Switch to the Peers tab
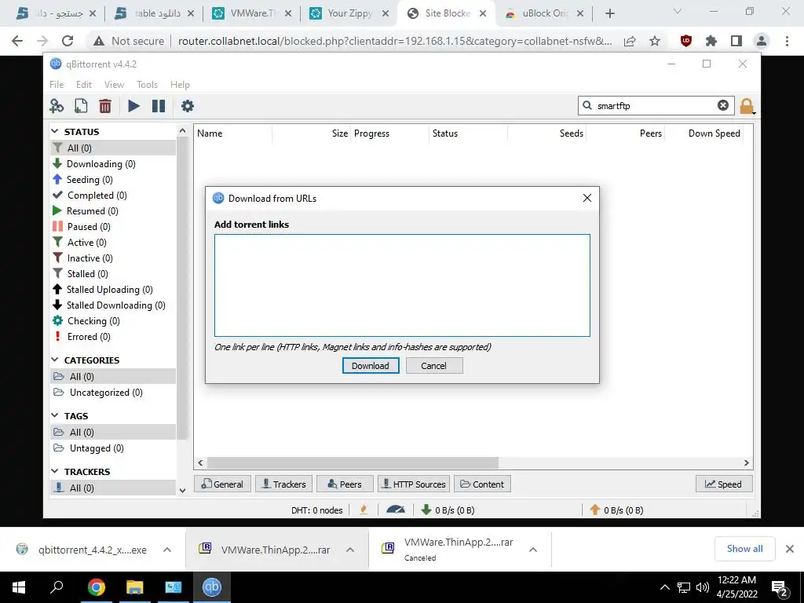 pyautogui.click(x=345, y=484)
